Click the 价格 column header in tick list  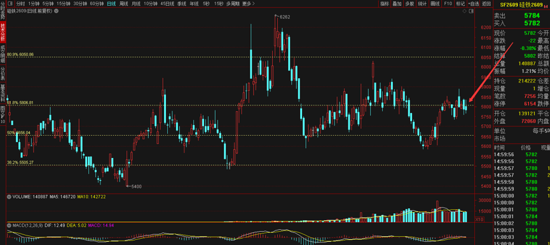526,148
